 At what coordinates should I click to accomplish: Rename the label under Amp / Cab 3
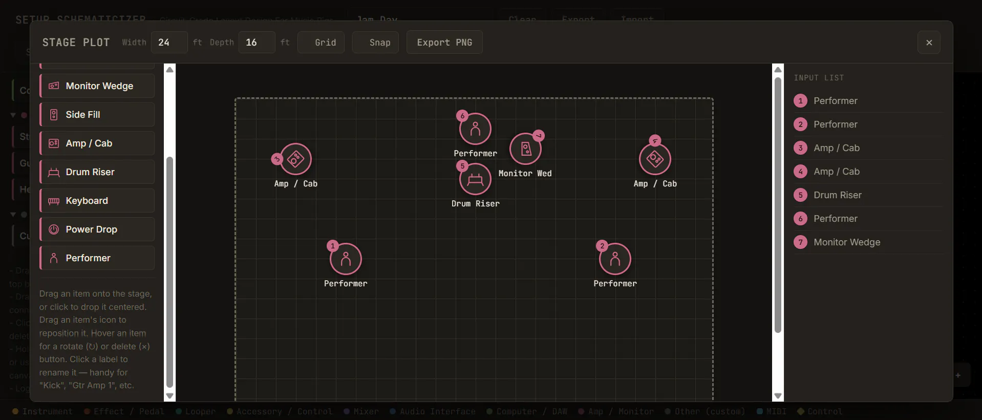(x=296, y=184)
